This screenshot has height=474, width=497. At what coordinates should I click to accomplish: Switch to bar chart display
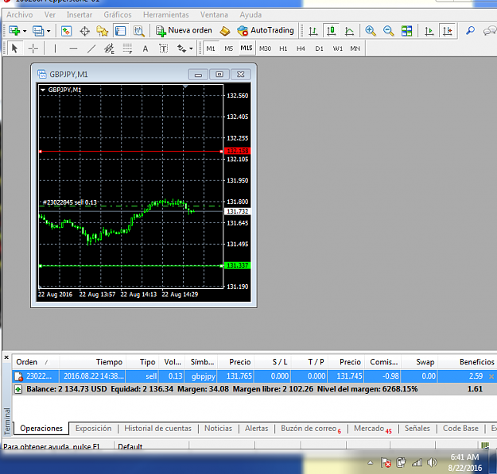tap(313, 31)
